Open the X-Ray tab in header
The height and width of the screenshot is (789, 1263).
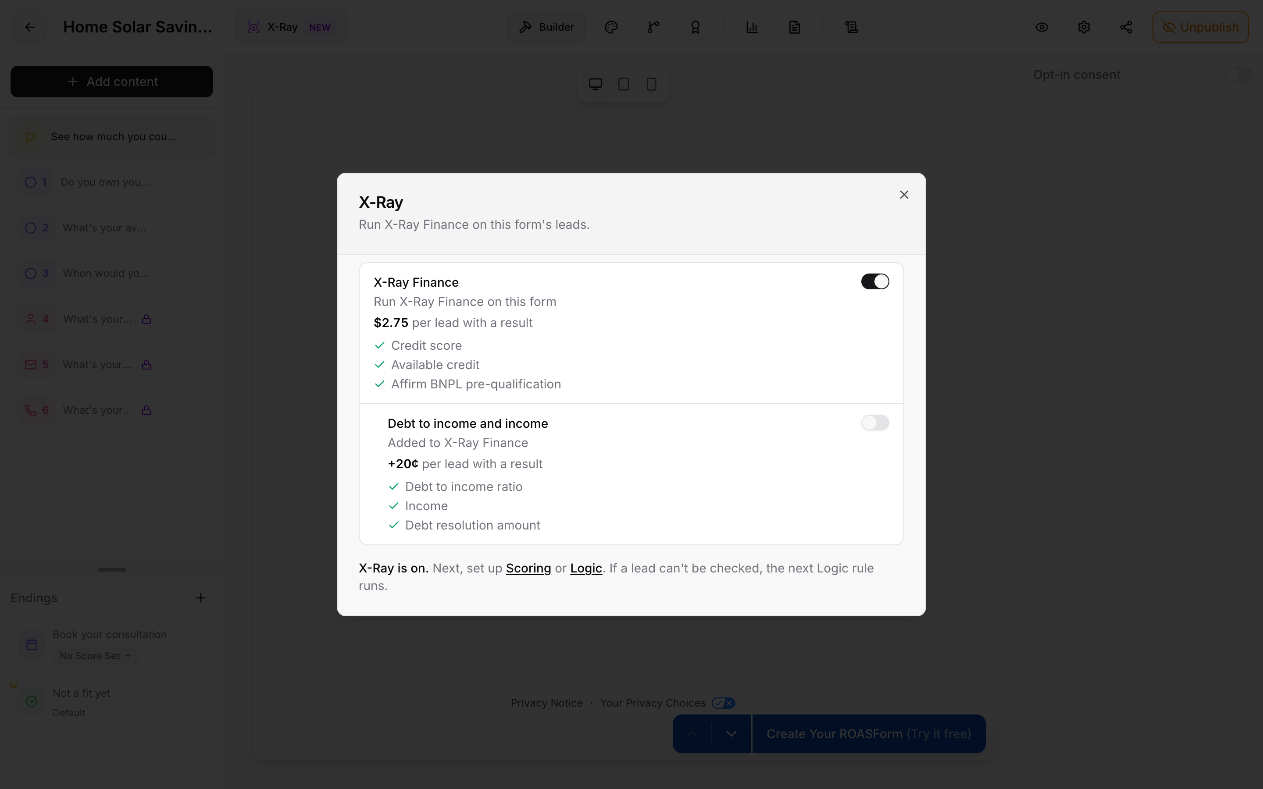[x=291, y=27]
